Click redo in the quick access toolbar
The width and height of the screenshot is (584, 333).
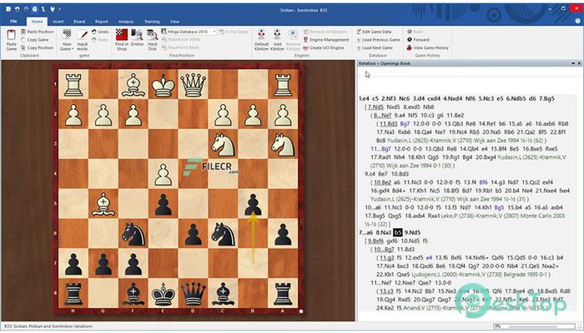(26, 9)
